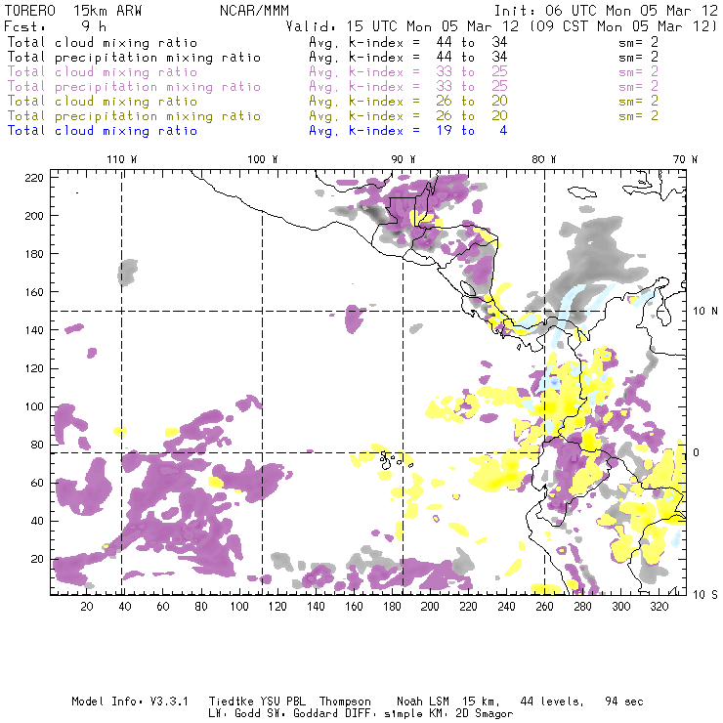Click the black 'Total cloud mixing ratio' legend label
The image size is (723, 723).
[x=103, y=43]
